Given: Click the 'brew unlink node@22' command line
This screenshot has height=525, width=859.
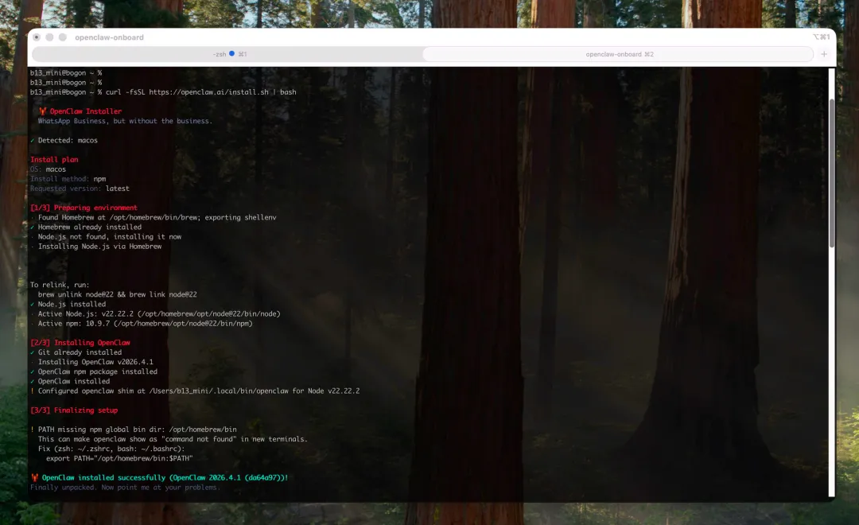Looking at the screenshot, I should 117,294.
